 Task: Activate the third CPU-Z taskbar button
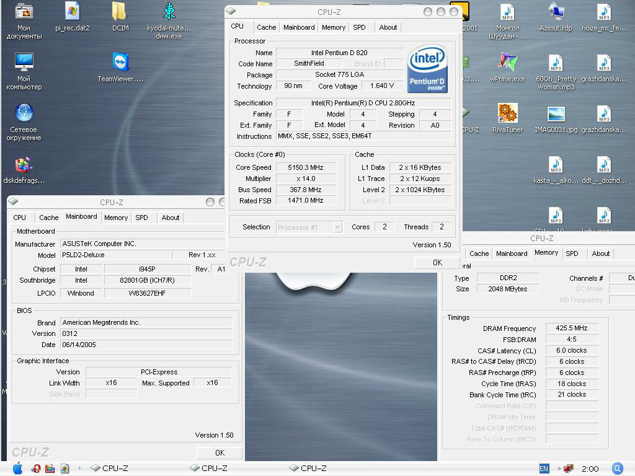pos(308,469)
